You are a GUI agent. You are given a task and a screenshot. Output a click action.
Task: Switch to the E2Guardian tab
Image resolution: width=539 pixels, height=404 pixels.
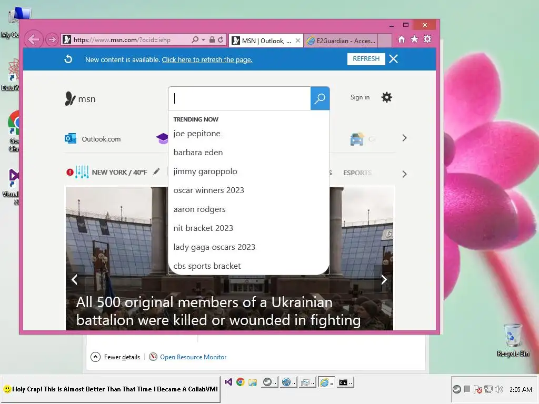point(341,41)
